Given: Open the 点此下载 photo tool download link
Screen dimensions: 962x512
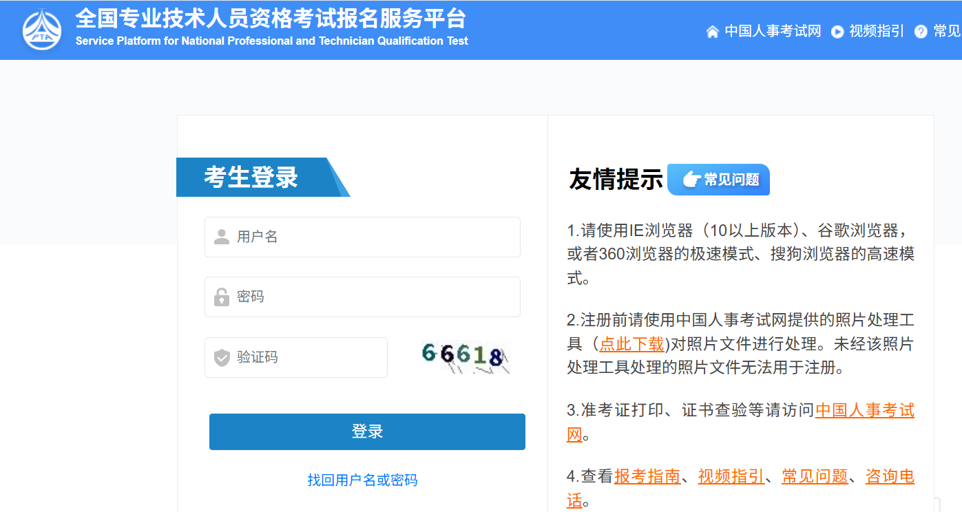Looking at the screenshot, I should 631,344.
